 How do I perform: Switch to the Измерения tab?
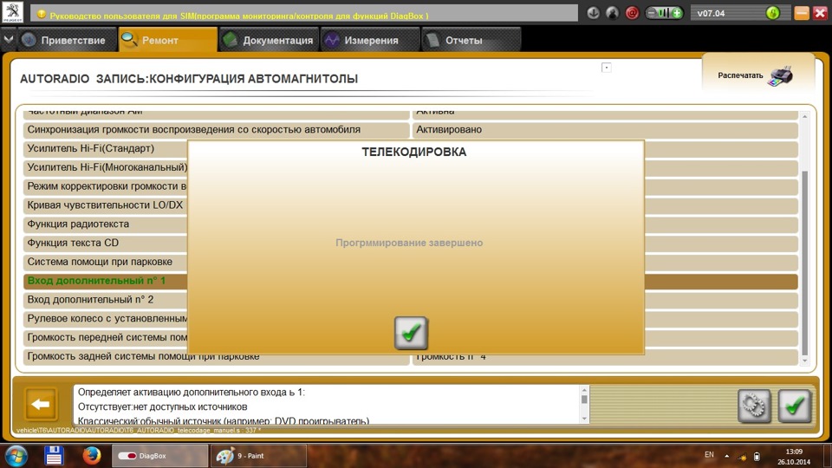[370, 40]
